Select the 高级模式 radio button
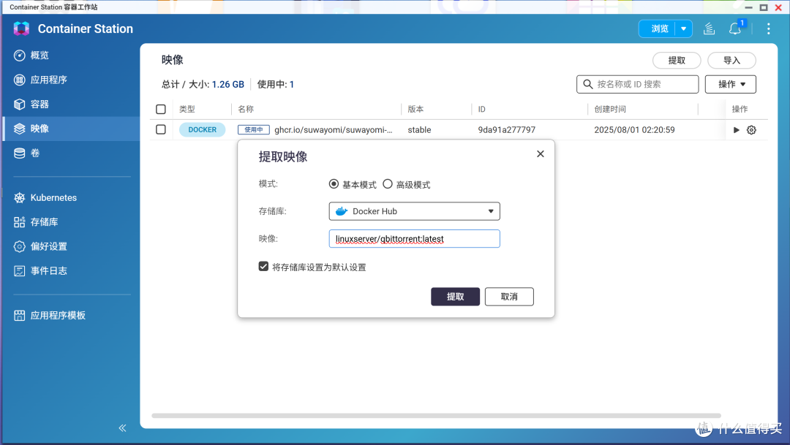 click(x=388, y=184)
